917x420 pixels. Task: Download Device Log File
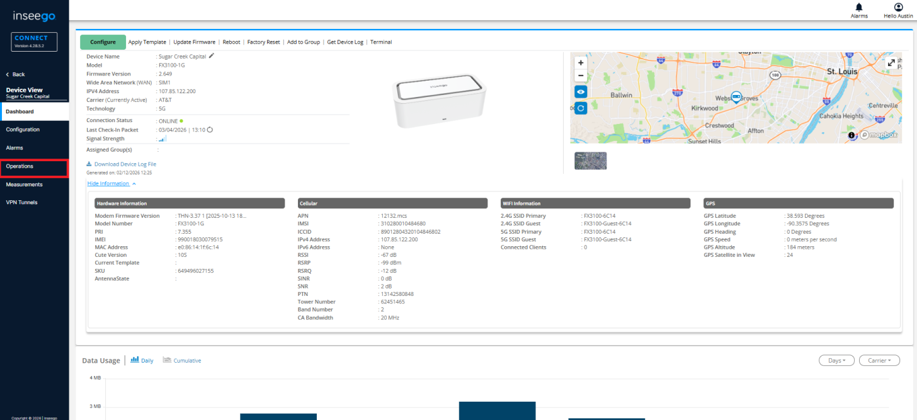click(x=122, y=164)
